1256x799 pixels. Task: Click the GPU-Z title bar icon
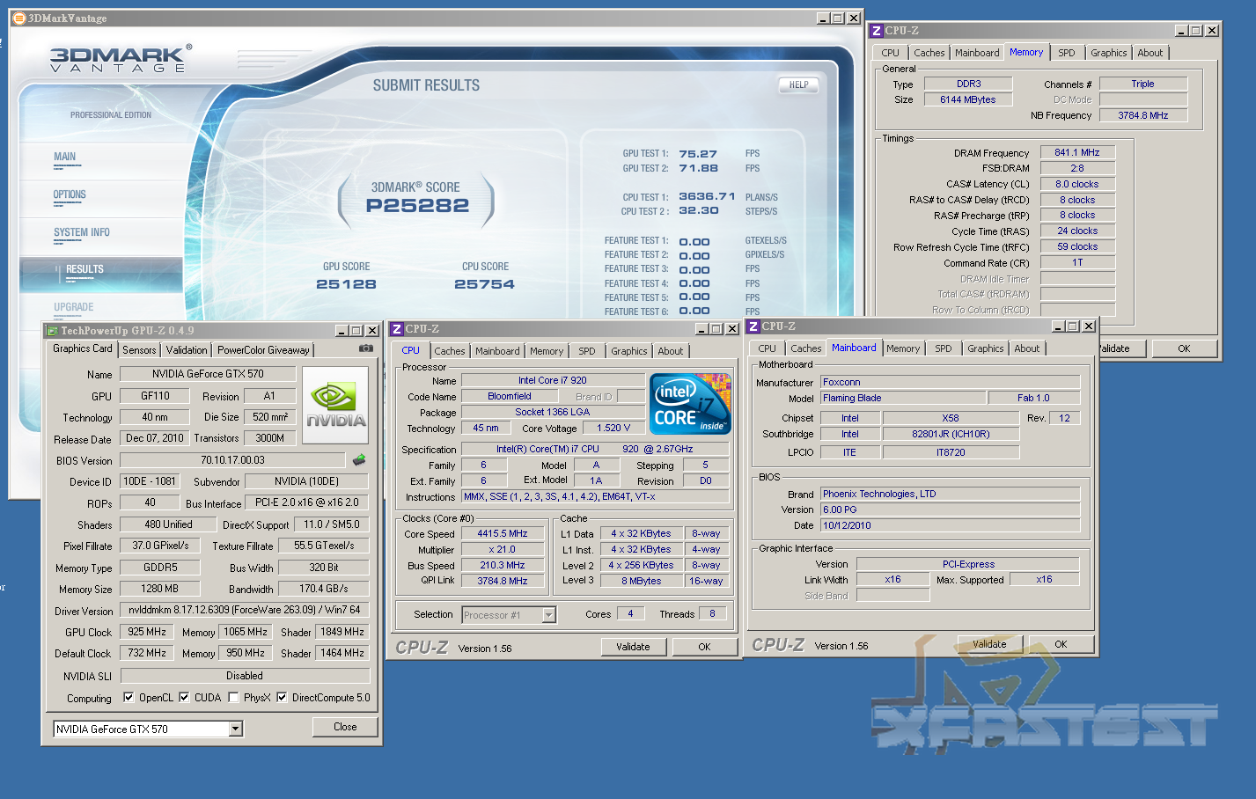(52, 331)
